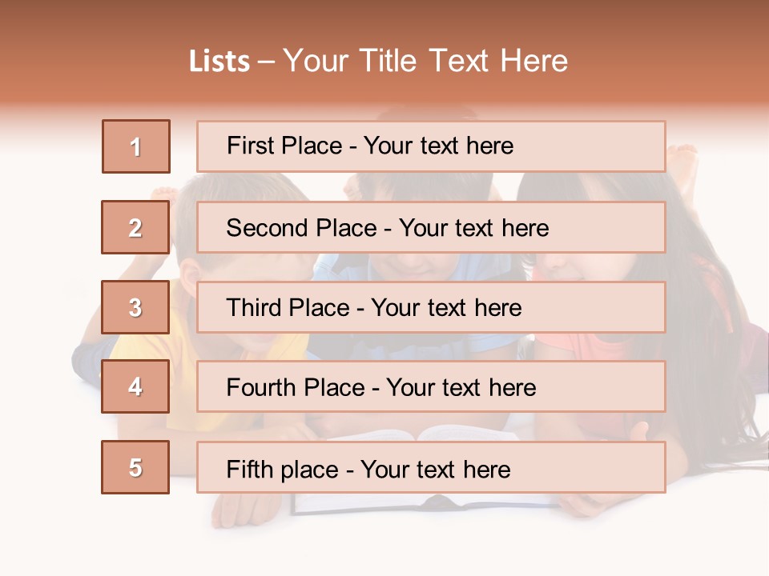Select the Fourth Place text box

click(x=431, y=386)
